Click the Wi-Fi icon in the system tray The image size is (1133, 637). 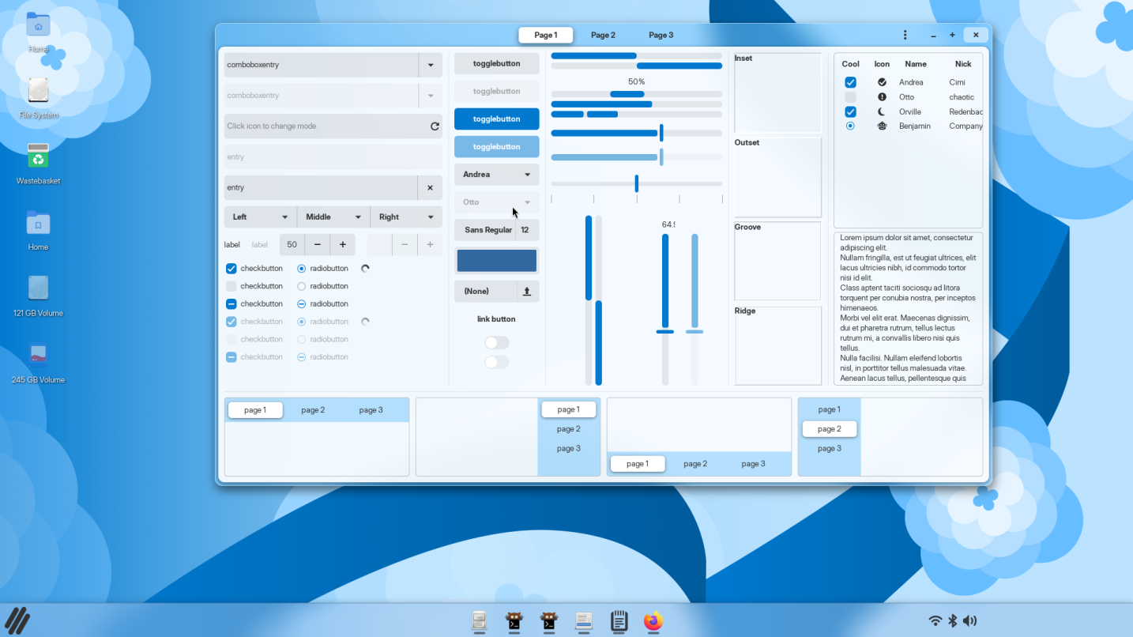point(935,621)
